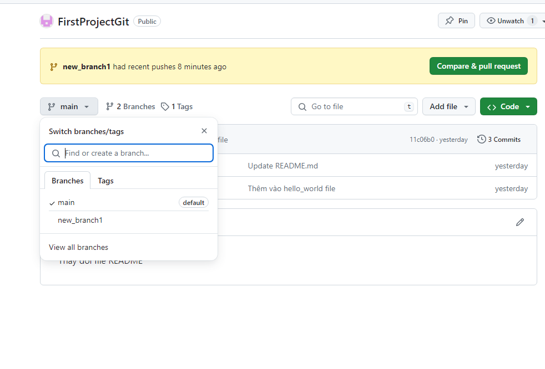Select the Branches tab in popup

[x=67, y=181]
